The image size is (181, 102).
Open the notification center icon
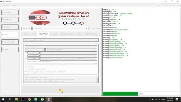[176, 99]
